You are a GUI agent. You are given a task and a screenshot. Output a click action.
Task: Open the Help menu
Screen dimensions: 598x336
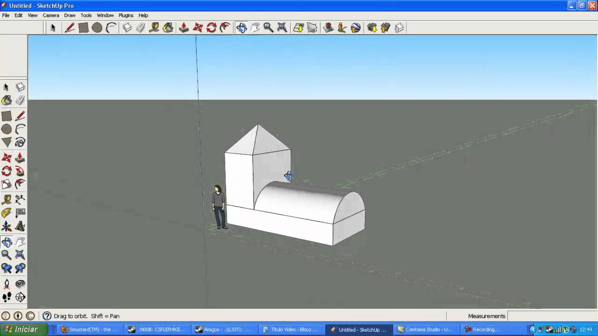pos(143,15)
